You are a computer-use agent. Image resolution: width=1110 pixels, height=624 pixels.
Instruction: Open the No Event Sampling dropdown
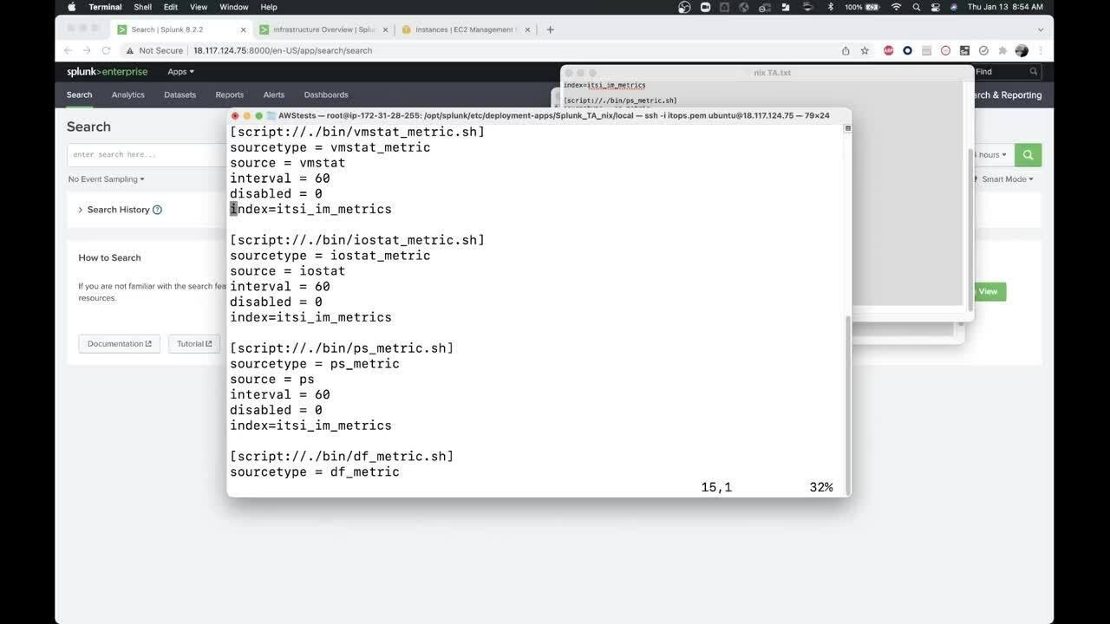point(106,179)
